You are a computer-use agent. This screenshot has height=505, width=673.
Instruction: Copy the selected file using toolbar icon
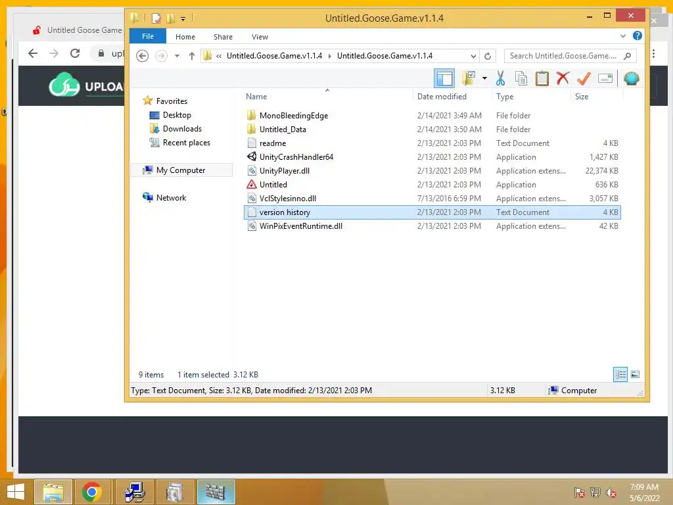point(521,79)
